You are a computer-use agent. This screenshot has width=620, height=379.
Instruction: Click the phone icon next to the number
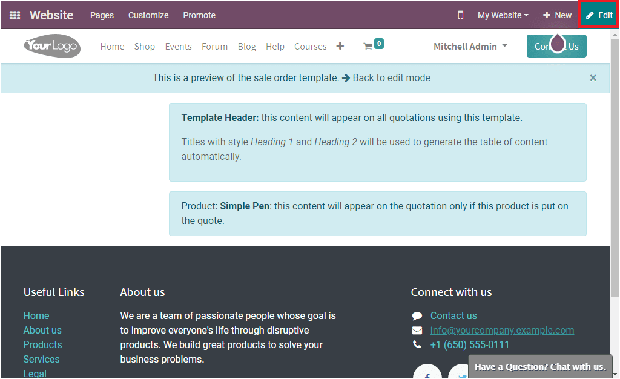click(417, 344)
